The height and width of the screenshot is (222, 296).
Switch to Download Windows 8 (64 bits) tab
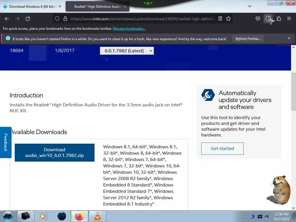coord(32,6)
